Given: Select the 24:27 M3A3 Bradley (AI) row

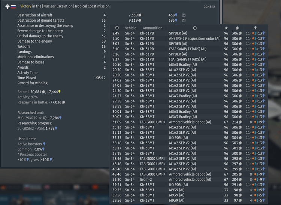Looking at the screenshot, I should [x=188, y=96].
